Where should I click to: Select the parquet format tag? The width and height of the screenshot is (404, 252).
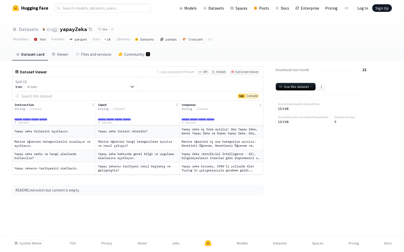pyautogui.click(x=78, y=39)
